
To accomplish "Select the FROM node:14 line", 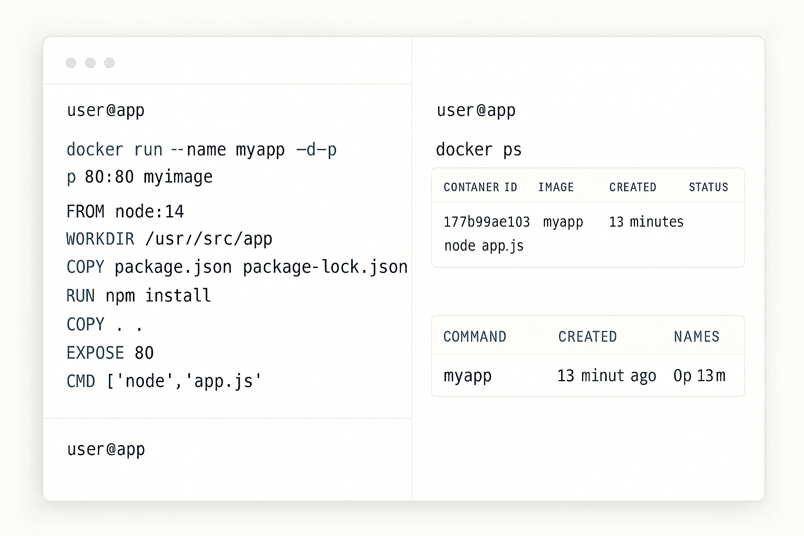I will coord(125,211).
